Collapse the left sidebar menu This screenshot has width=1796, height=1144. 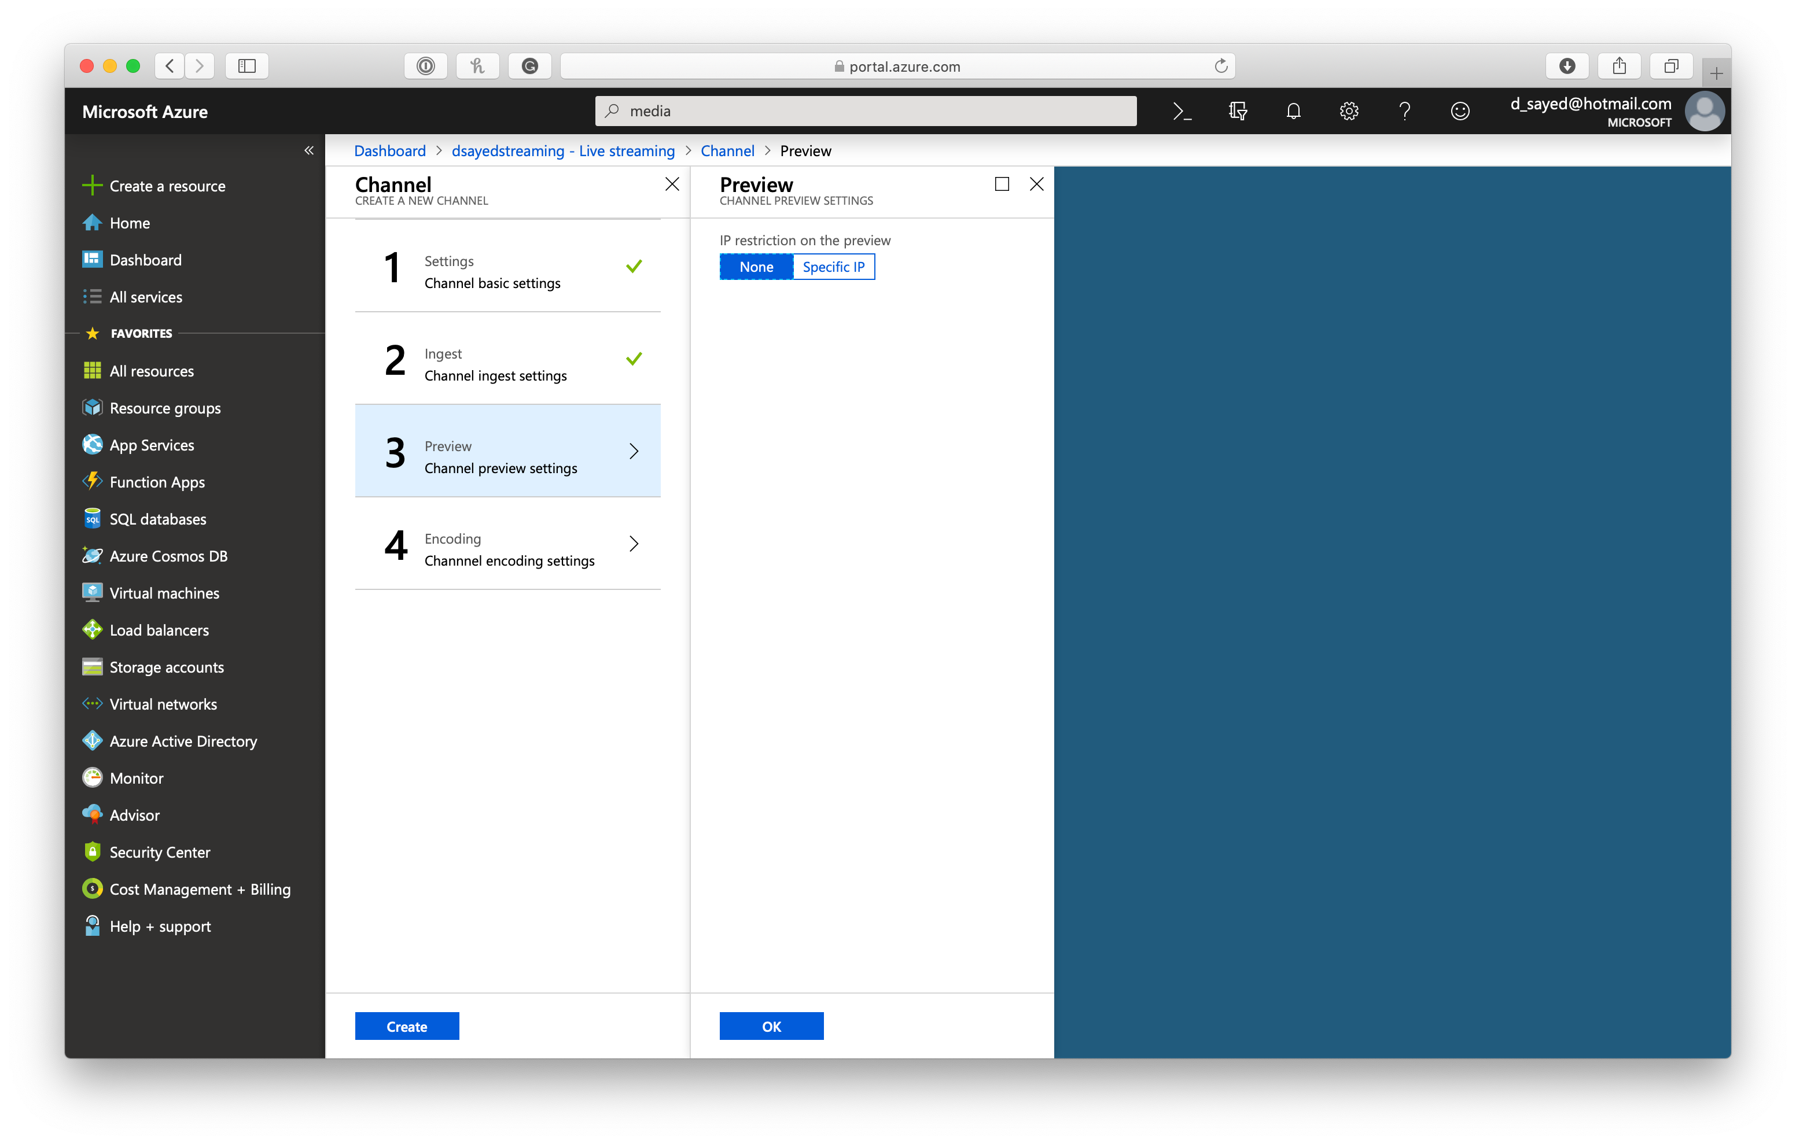[x=309, y=150]
